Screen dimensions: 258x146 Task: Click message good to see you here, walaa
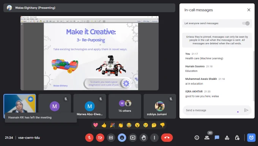[202, 96]
